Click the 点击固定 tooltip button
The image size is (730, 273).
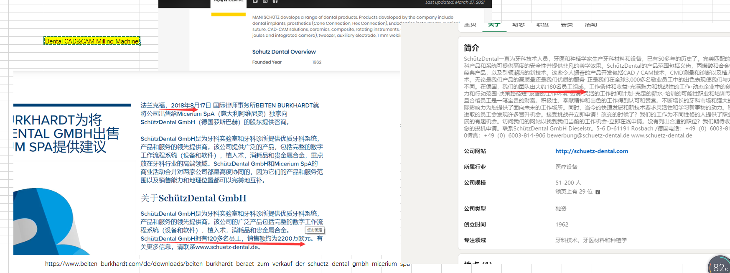pyautogui.click(x=315, y=230)
